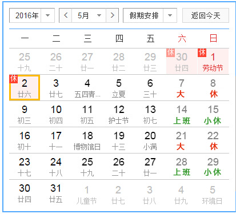Select day 31 廿五
The image size is (236, 214).
[56, 193]
